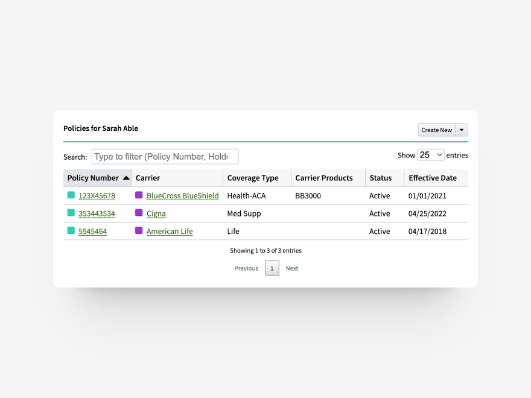
Task: Expand the Show entries count selector
Action: 431,155
